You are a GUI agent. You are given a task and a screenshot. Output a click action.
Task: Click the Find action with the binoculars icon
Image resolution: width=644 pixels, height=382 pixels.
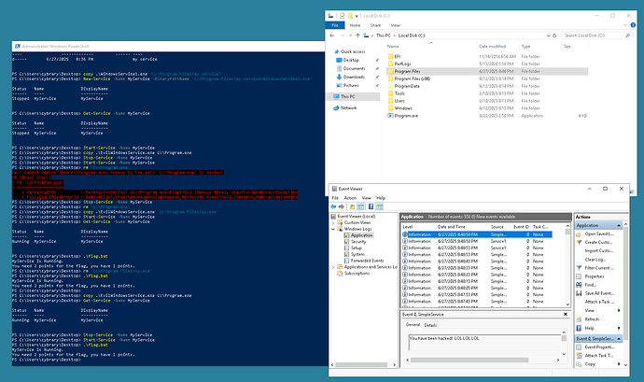click(590, 285)
